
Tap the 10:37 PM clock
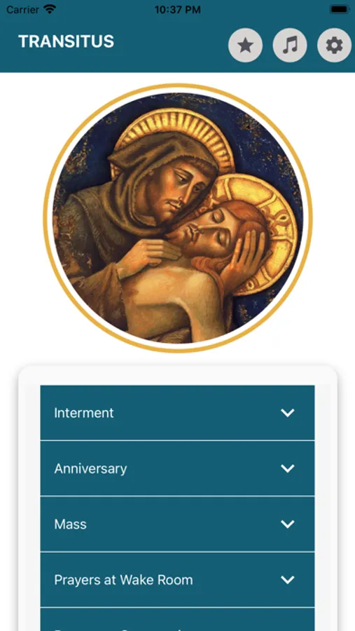pos(178,10)
